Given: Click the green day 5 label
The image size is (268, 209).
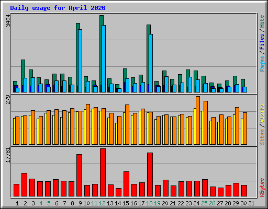Looking at the screenshot, I should (x=49, y=203).
